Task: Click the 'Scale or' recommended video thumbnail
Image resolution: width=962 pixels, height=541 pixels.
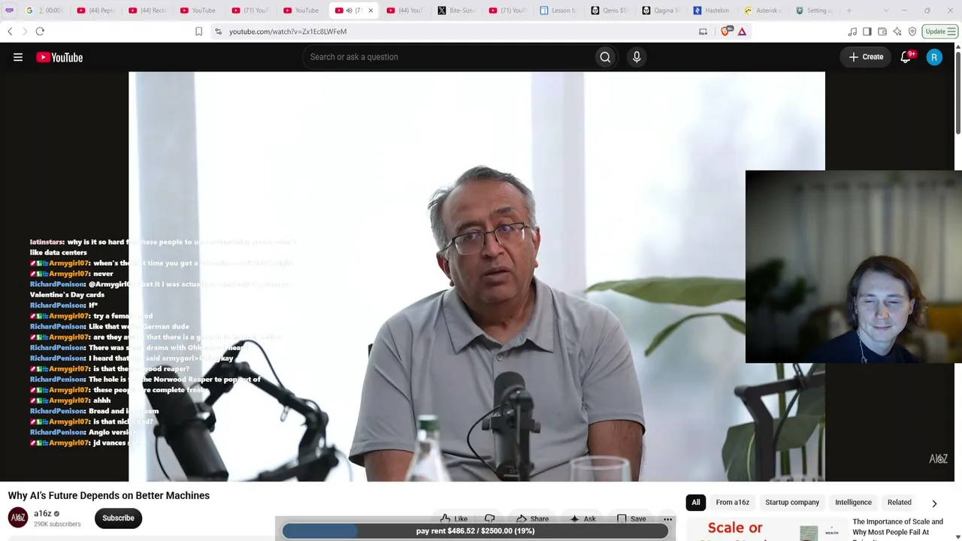Action: click(765, 530)
